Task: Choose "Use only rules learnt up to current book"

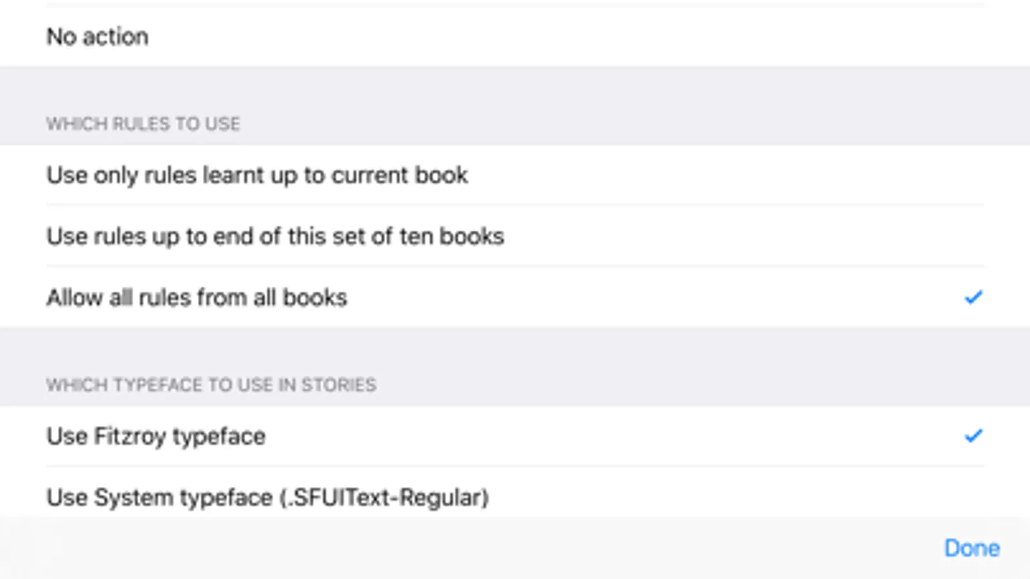Action: [257, 175]
